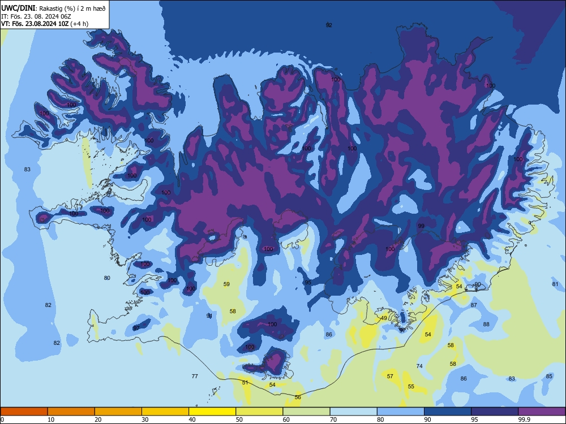Click the '74' humidity value on the map

pyautogui.click(x=419, y=366)
